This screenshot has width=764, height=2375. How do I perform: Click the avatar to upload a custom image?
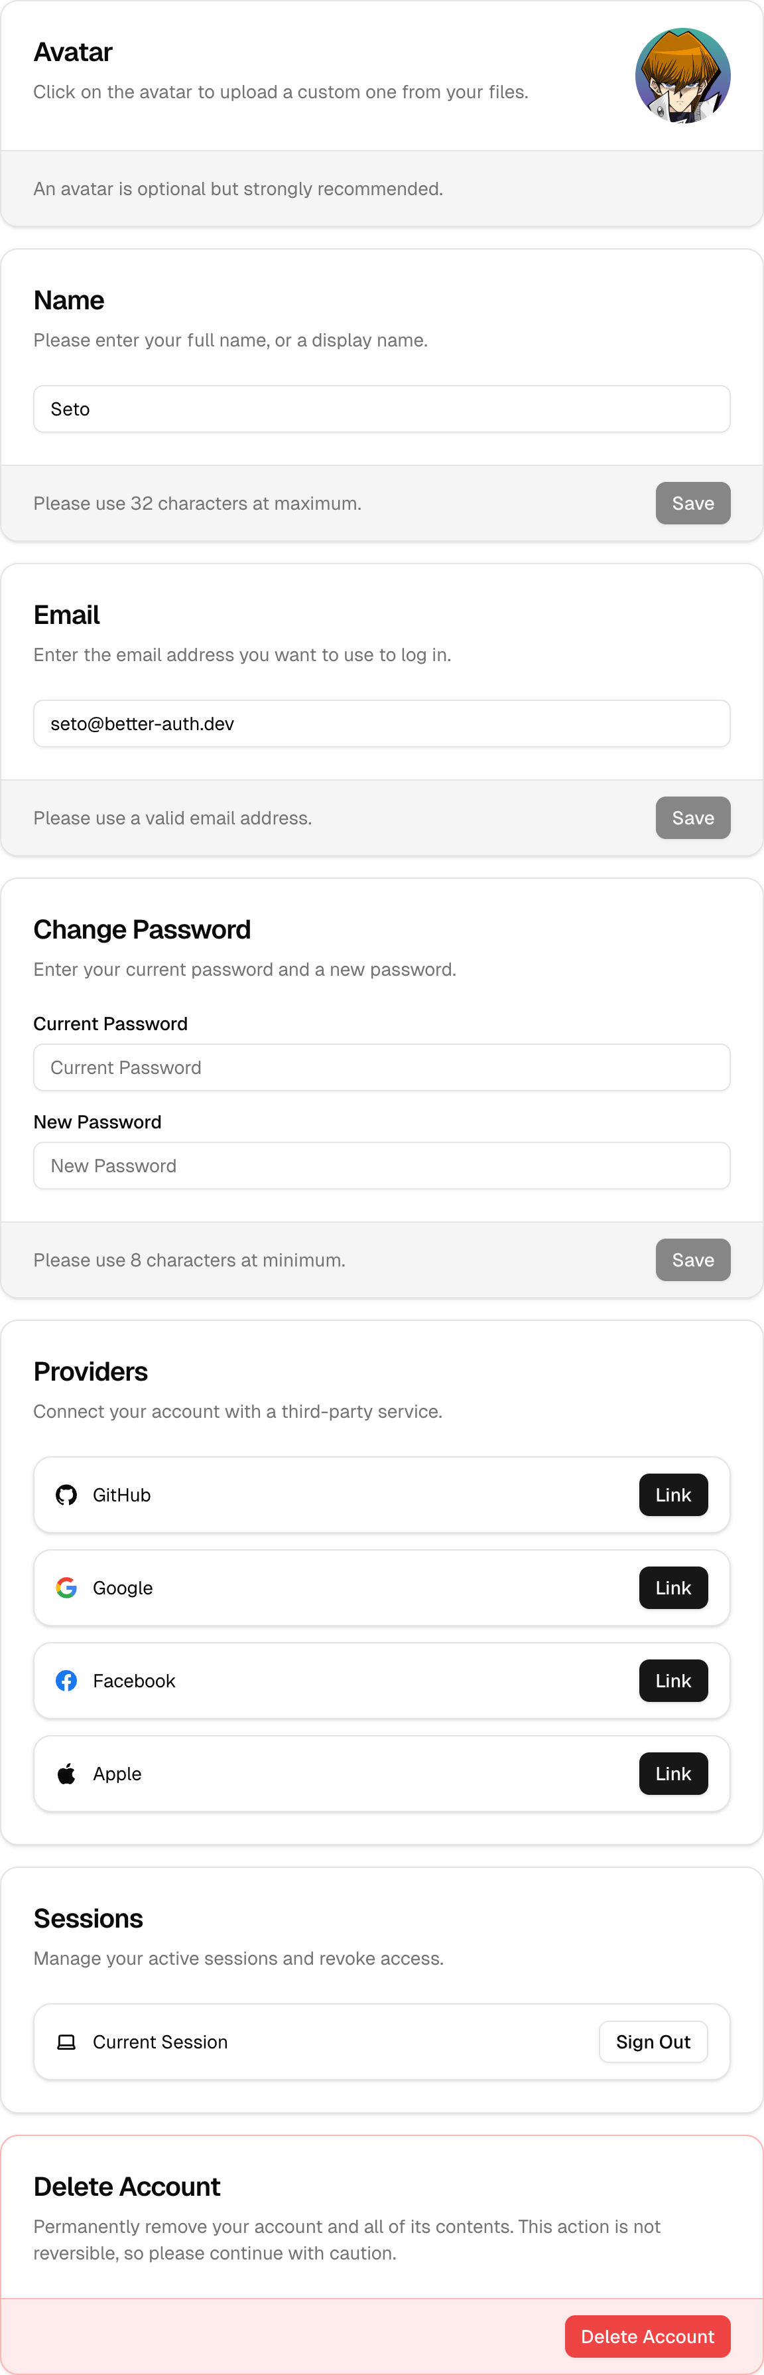coord(683,76)
